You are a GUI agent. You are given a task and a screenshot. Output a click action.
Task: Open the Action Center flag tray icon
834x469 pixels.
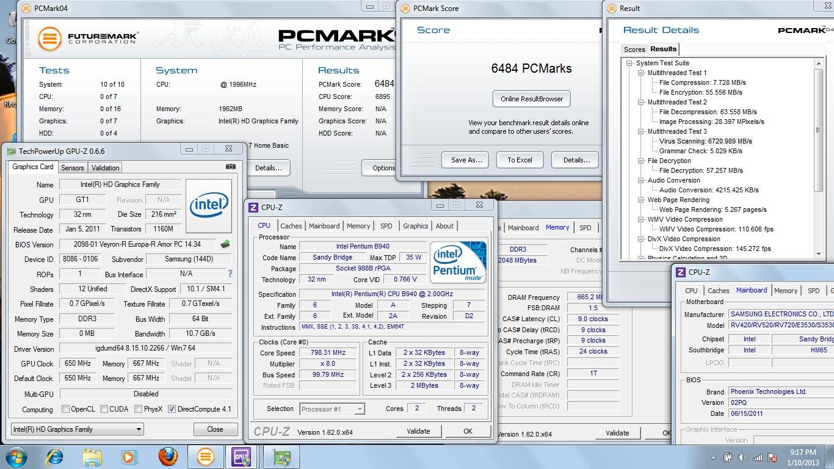(772, 457)
